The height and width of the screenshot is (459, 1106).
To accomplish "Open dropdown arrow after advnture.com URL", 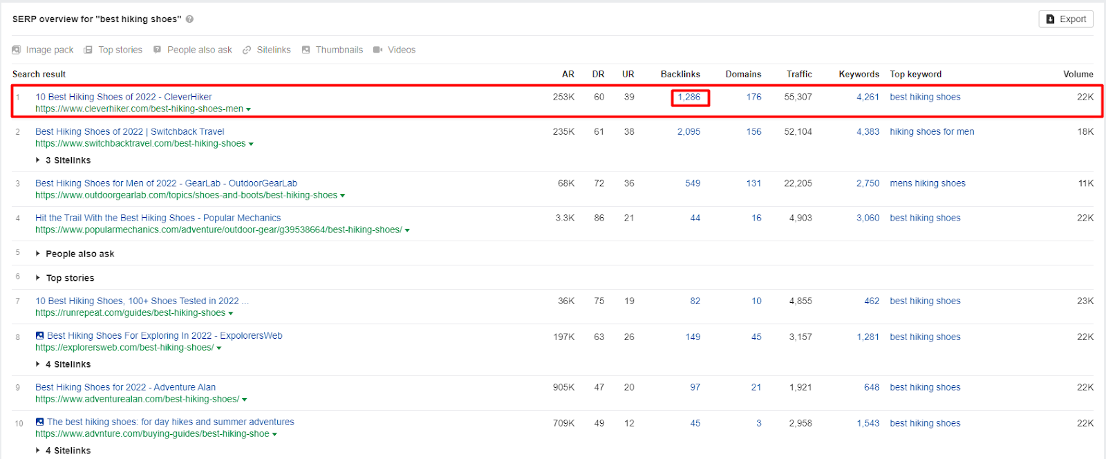I will (274, 434).
